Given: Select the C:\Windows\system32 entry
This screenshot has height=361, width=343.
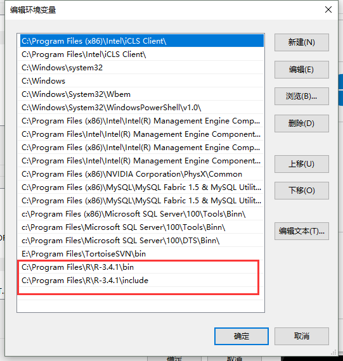Looking at the screenshot, I should pyautogui.click(x=141, y=68).
